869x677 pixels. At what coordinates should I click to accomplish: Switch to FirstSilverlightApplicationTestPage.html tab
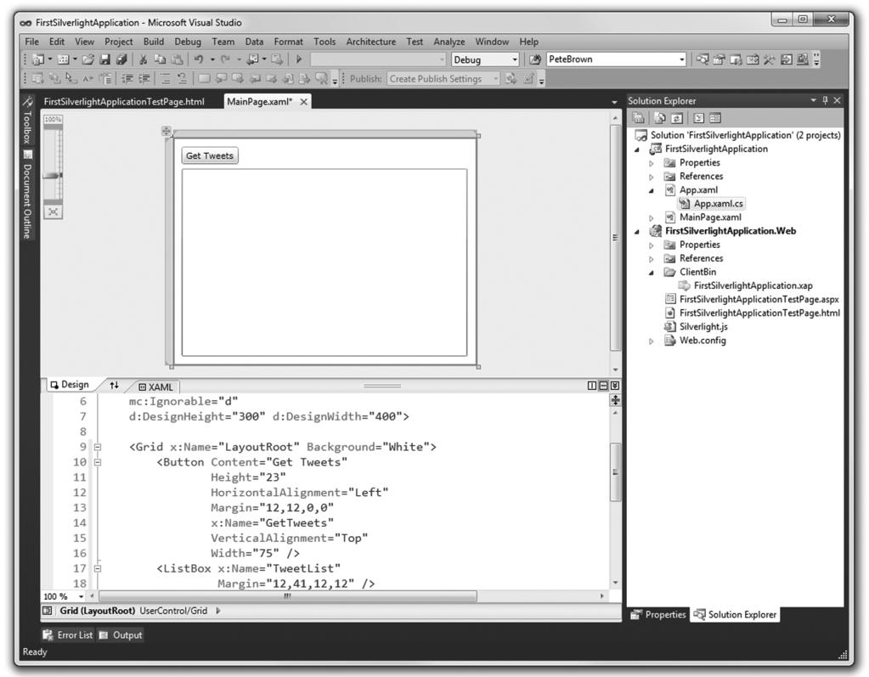click(x=124, y=101)
